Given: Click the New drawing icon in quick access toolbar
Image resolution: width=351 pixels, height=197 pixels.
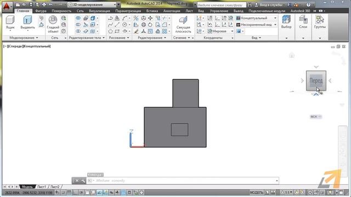Looking at the screenshot, I should pos(18,5).
